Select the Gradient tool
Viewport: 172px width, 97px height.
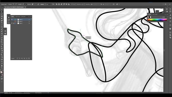(x=2, y=51)
